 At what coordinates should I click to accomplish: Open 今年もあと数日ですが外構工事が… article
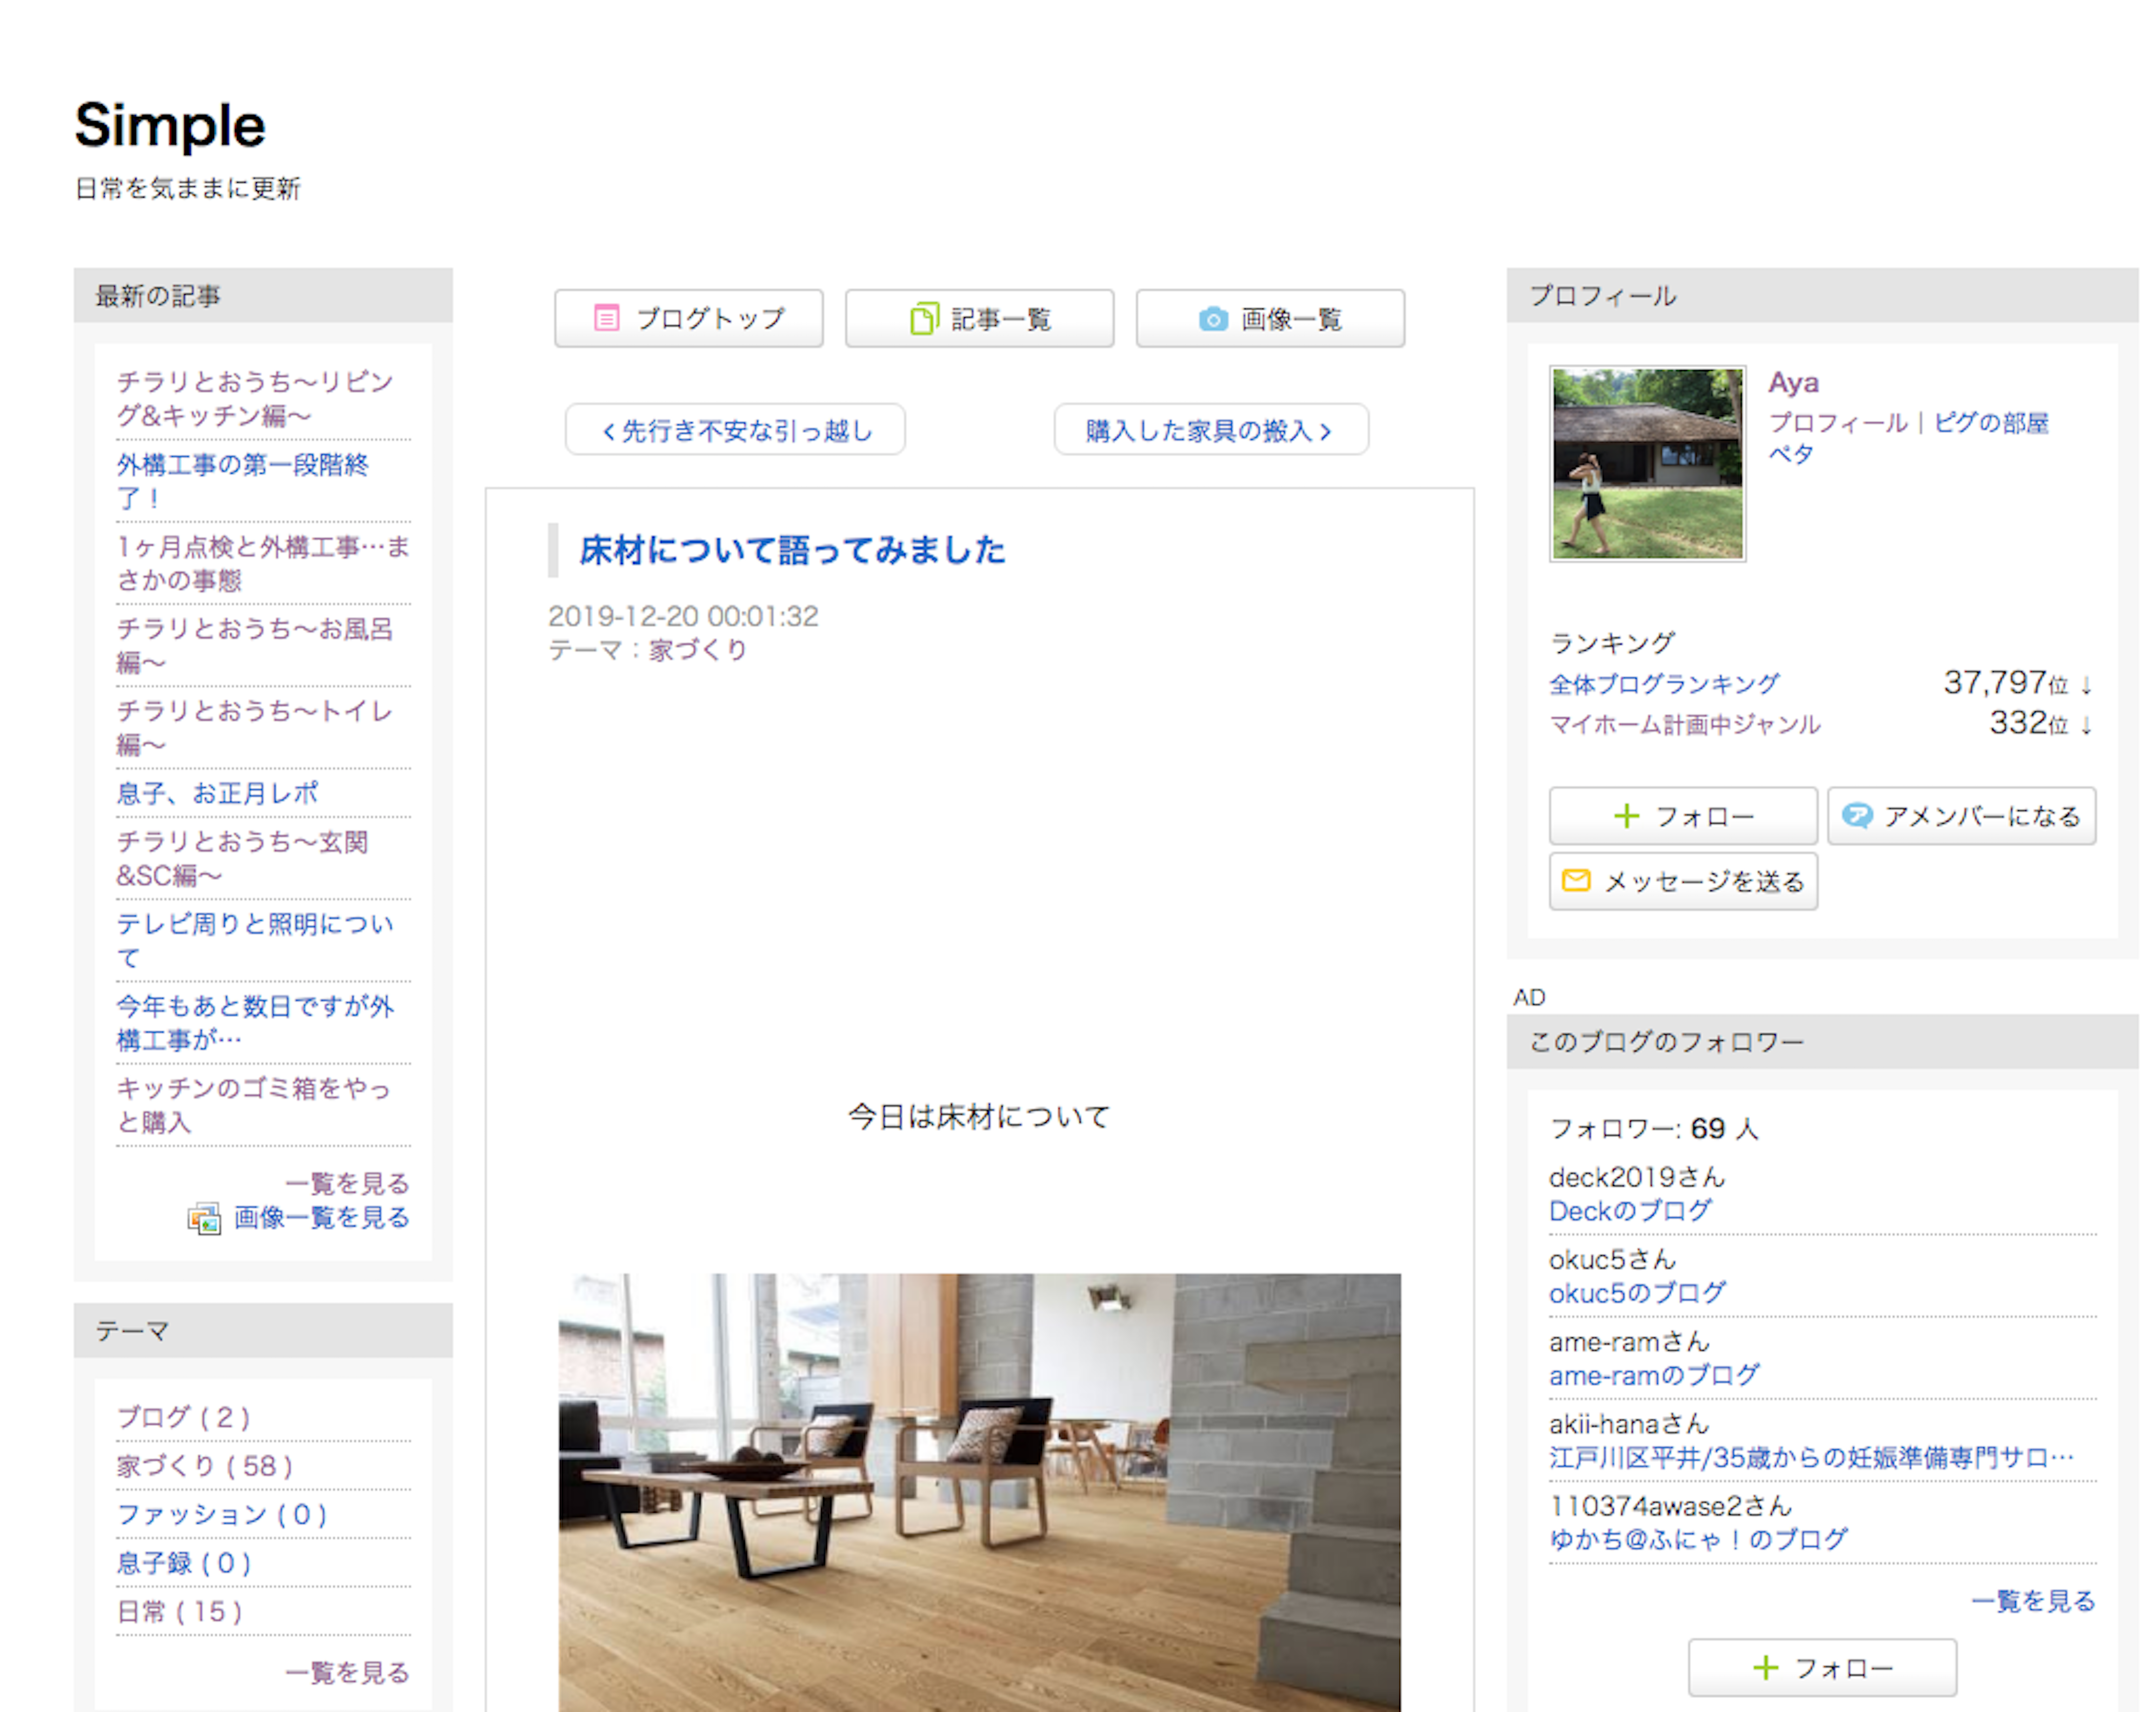[x=255, y=1023]
